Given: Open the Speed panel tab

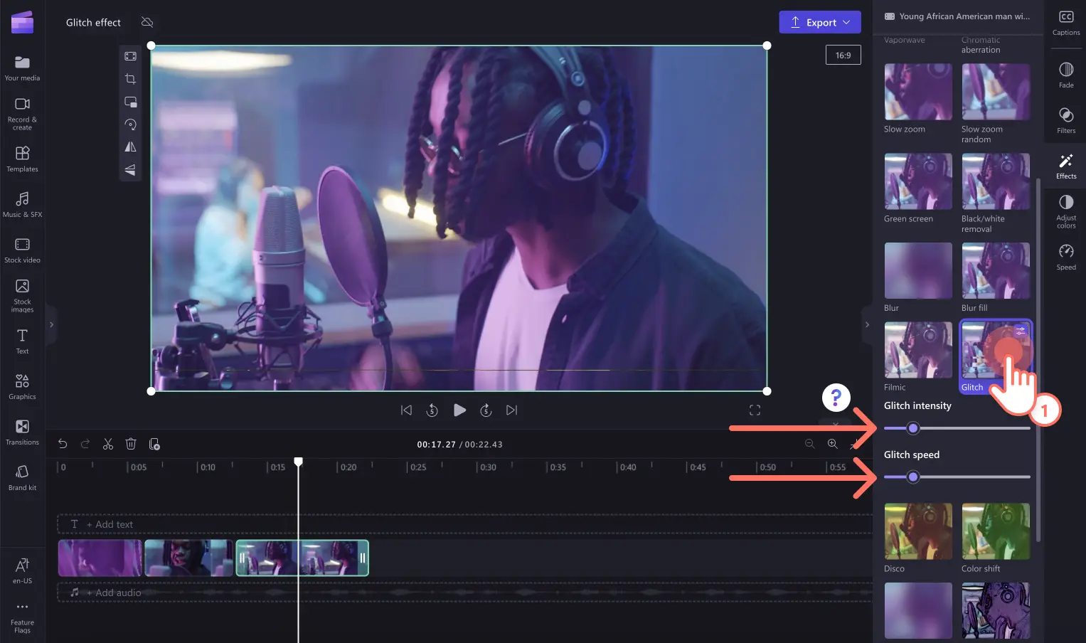Looking at the screenshot, I should pos(1066,257).
